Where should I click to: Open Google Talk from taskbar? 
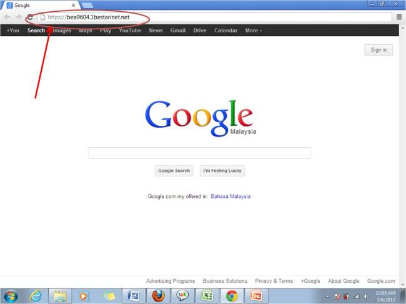click(182, 296)
